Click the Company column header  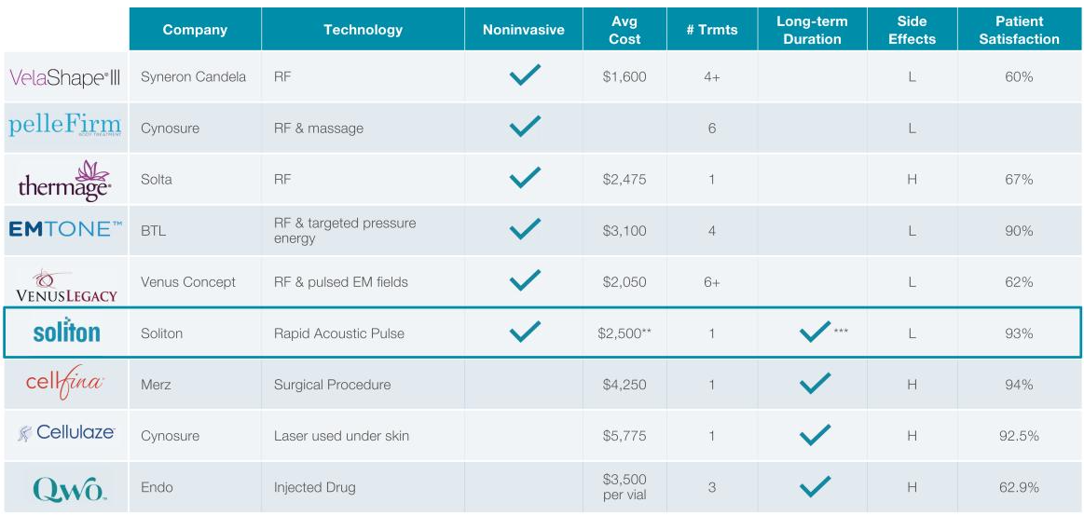point(195,30)
